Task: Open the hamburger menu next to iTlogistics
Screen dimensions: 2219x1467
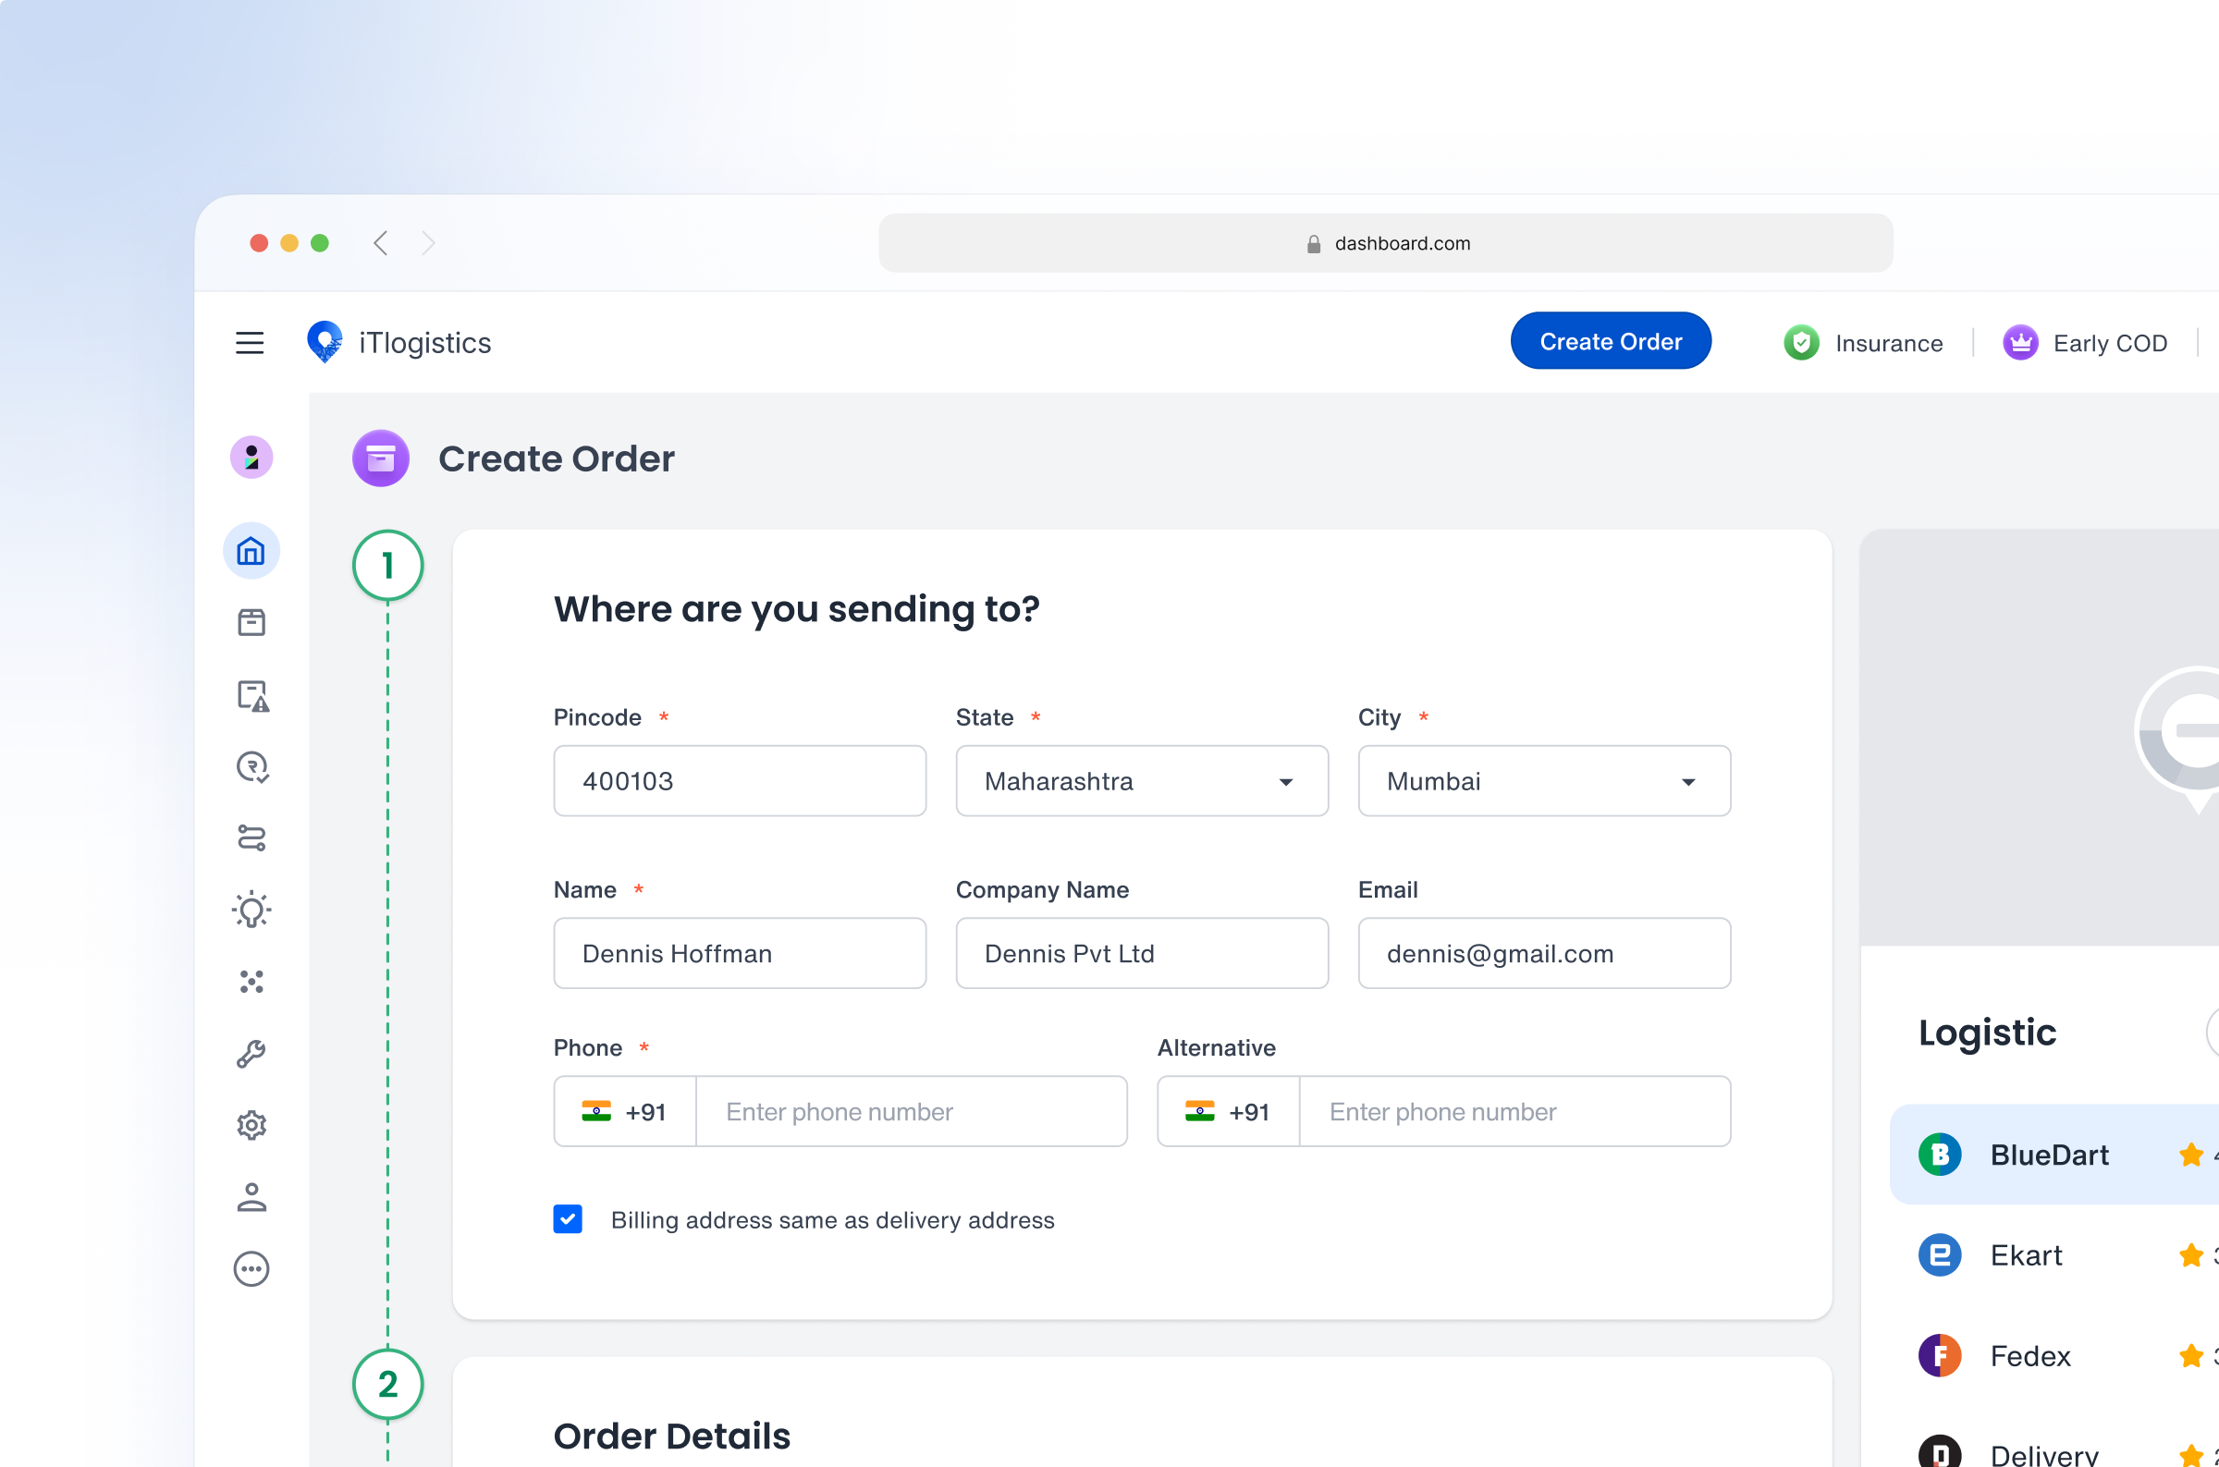Action: [x=250, y=342]
